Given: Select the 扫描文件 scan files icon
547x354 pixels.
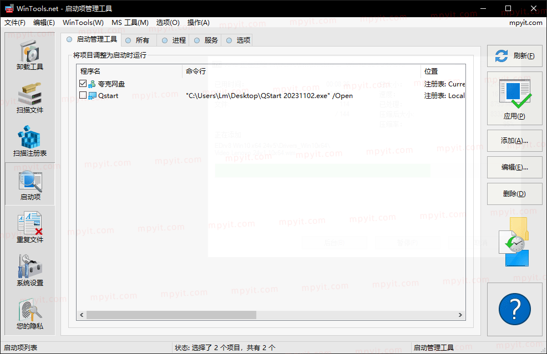Looking at the screenshot, I should 30,98.
